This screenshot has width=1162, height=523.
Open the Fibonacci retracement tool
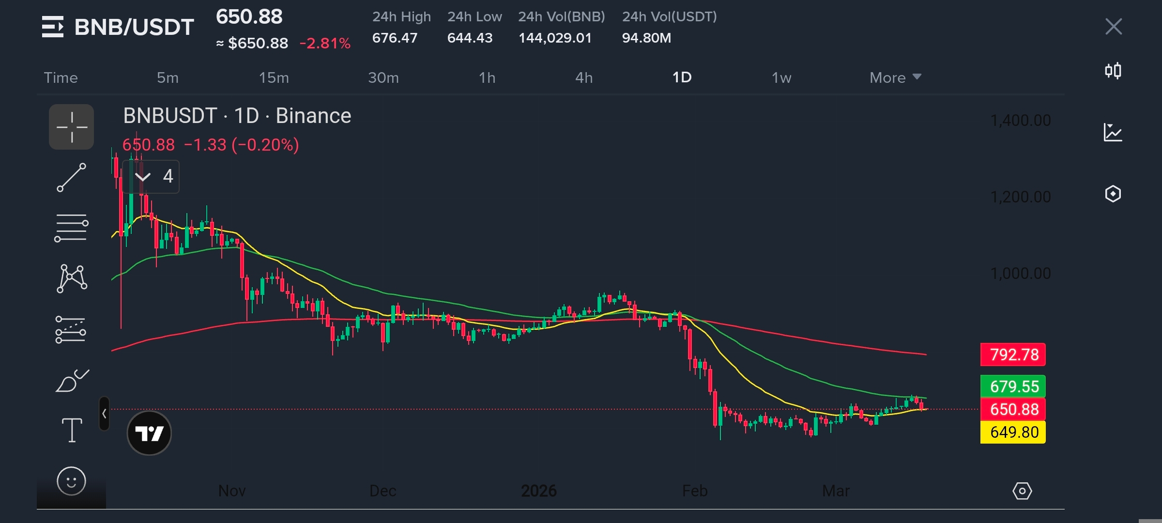click(x=71, y=228)
